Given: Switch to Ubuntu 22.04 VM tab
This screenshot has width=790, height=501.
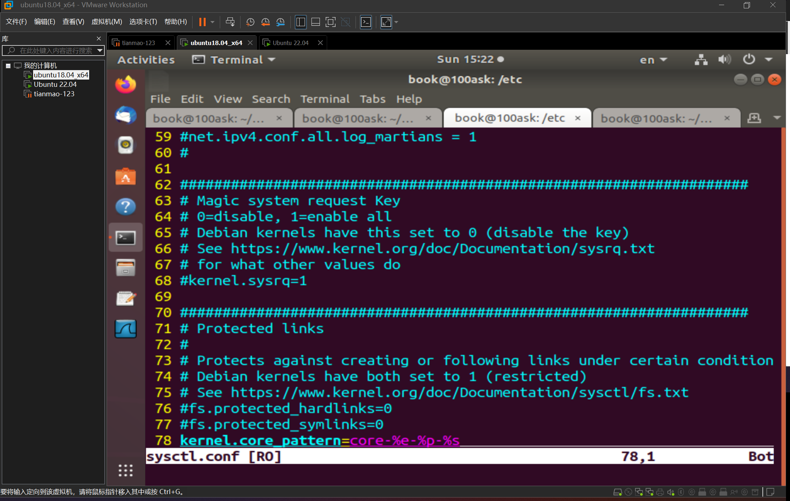Looking at the screenshot, I should click(290, 43).
